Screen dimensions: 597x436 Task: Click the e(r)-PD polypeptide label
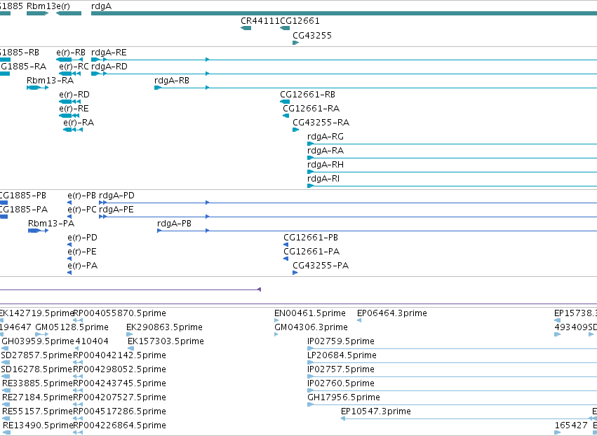82,238
